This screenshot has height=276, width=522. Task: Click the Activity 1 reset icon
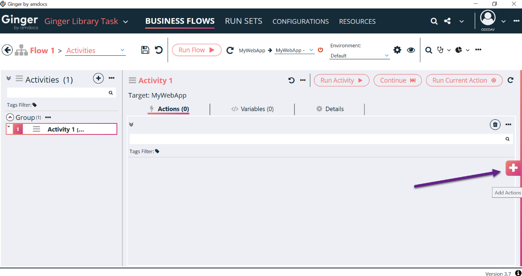click(291, 80)
